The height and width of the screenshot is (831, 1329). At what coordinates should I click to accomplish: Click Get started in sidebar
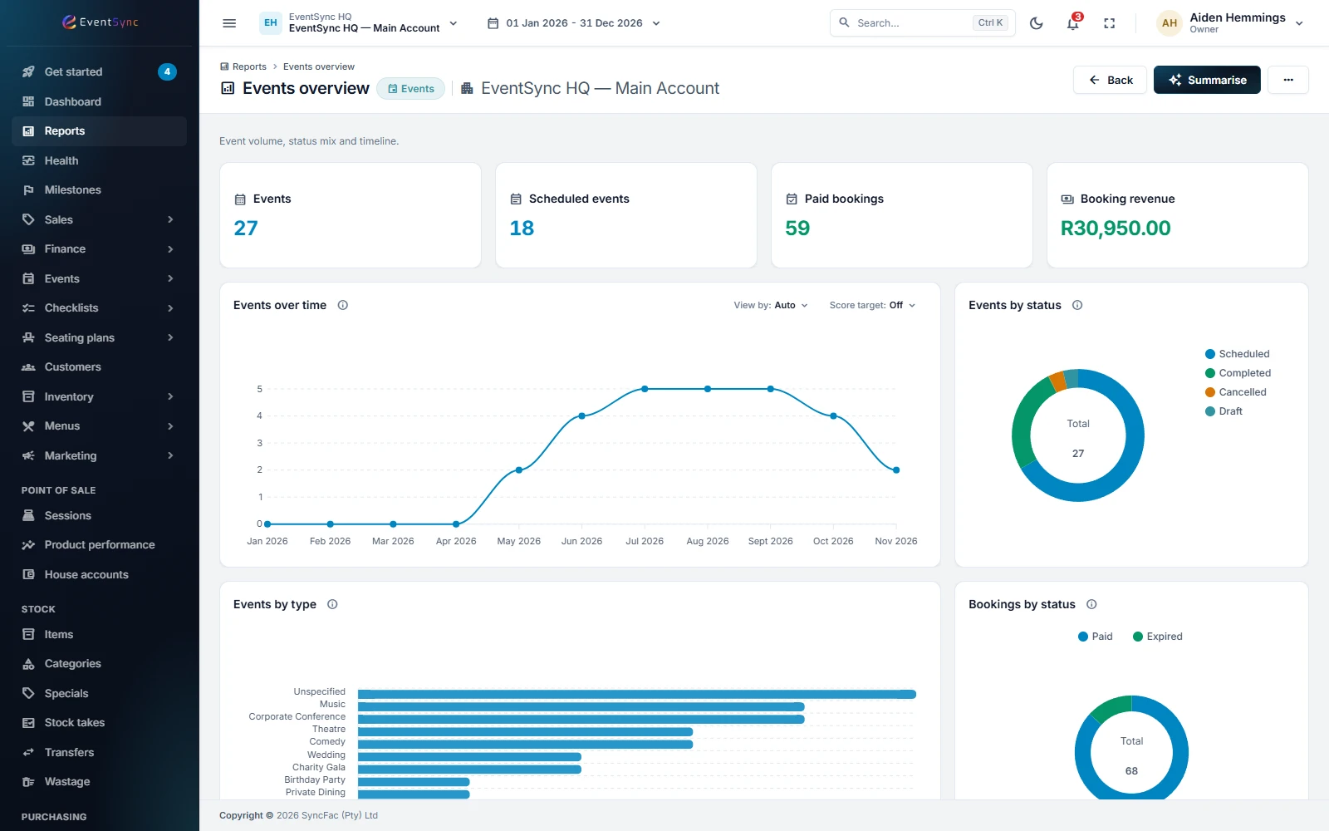(99, 71)
